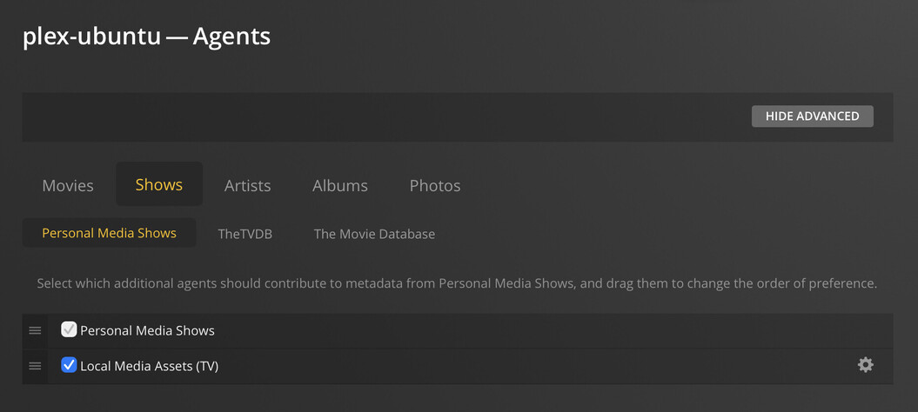Open the TheTVDB agent sub-tab
This screenshot has height=412, width=918.
pyautogui.click(x=245, y=234)
